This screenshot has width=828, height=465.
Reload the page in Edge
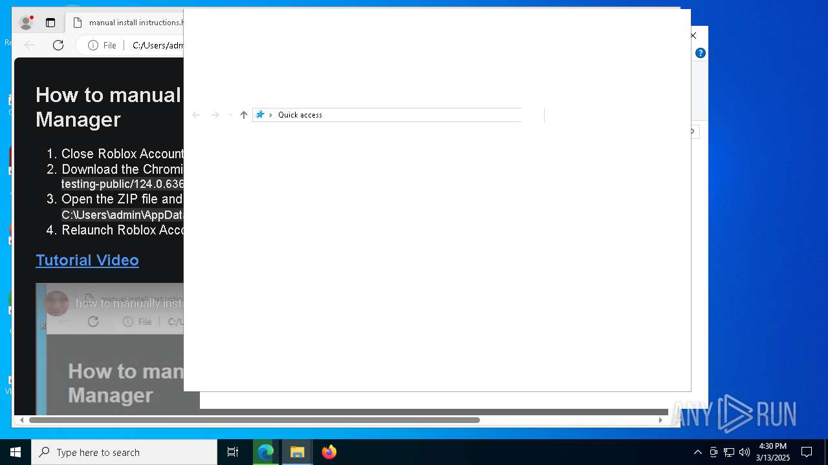tap(58, 45)
